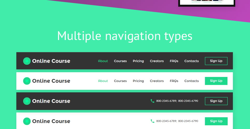The width and height of the screenshot is (250, 129).
Task: Open the preview thumbnail at top right
Action: click(207, 3)
